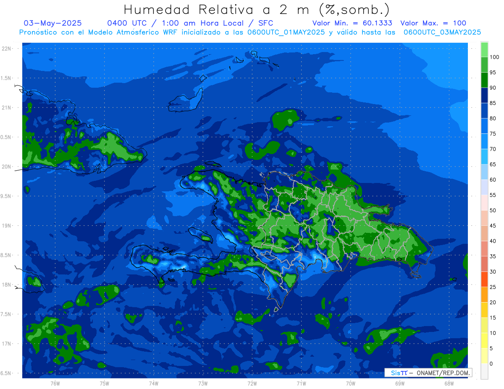Screen dimensions: 504x389
Task: Pick the lavender swatch between 55 and 60
Action: (484, 187)
